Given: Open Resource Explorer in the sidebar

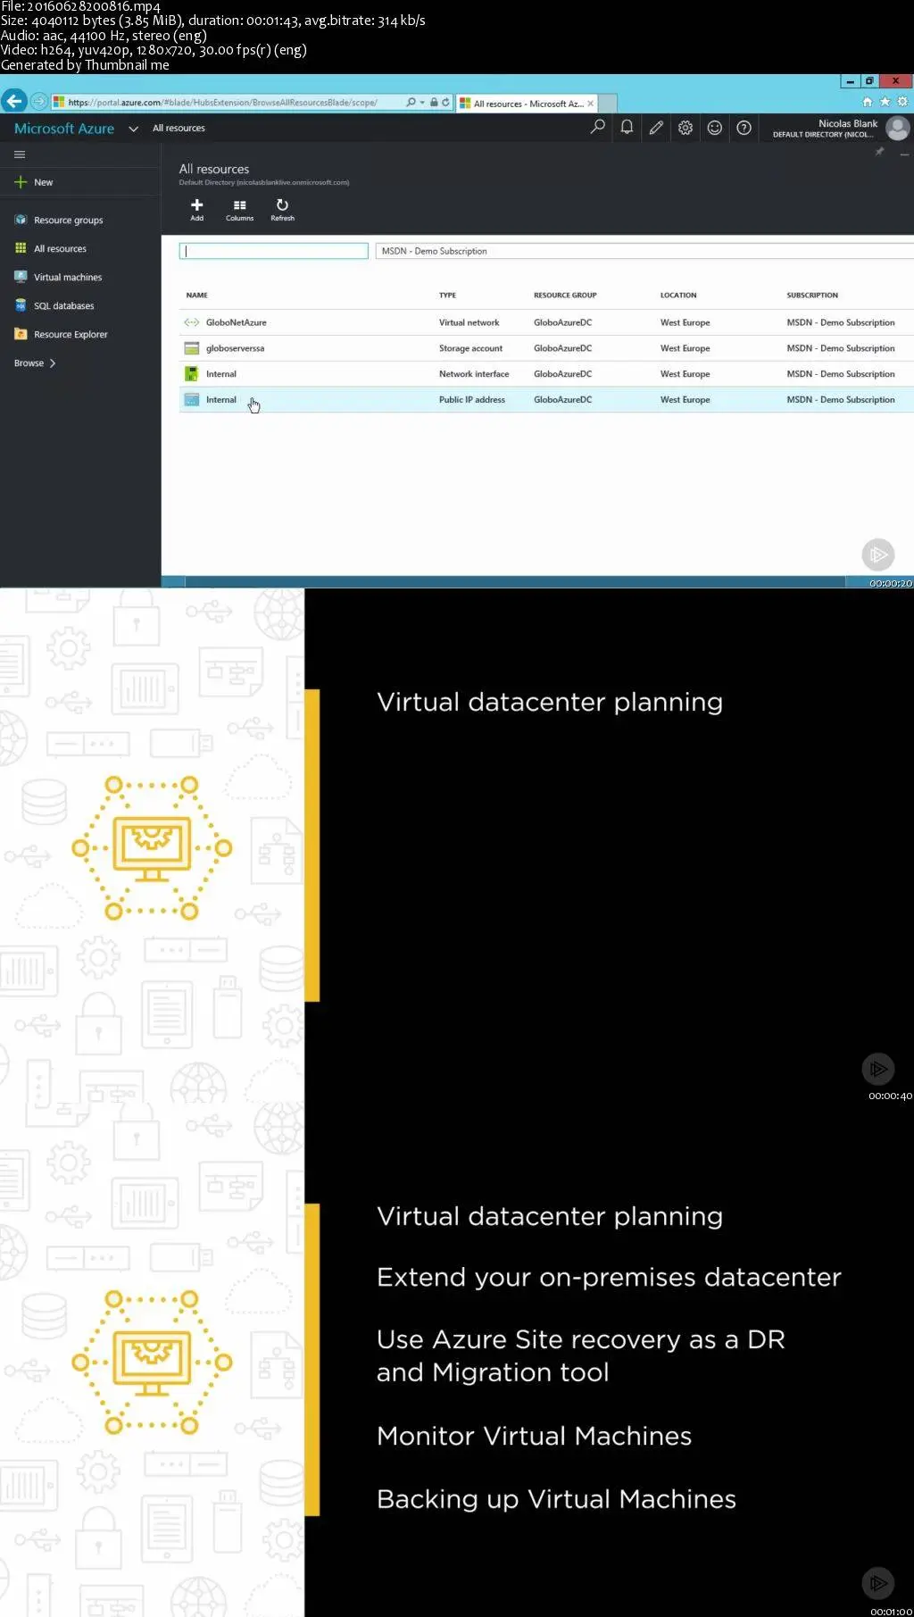Looking at the screenshot, I should pyautogui.click(x=71, y=335).
